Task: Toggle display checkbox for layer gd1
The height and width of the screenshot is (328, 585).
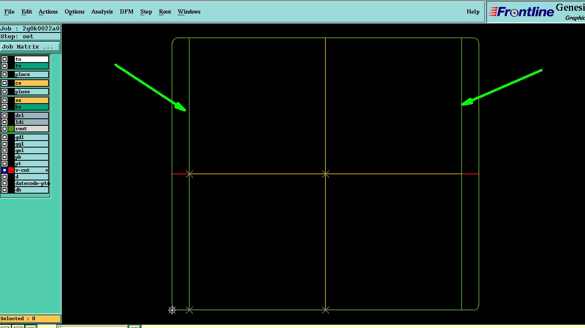Action: 5,137
